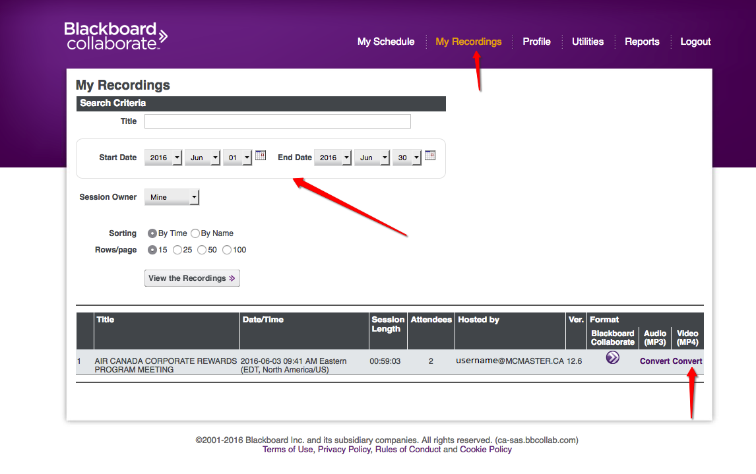Set rows per page to 100
Viewport: 756px width, 474px height.
click(x=227, y=250)
